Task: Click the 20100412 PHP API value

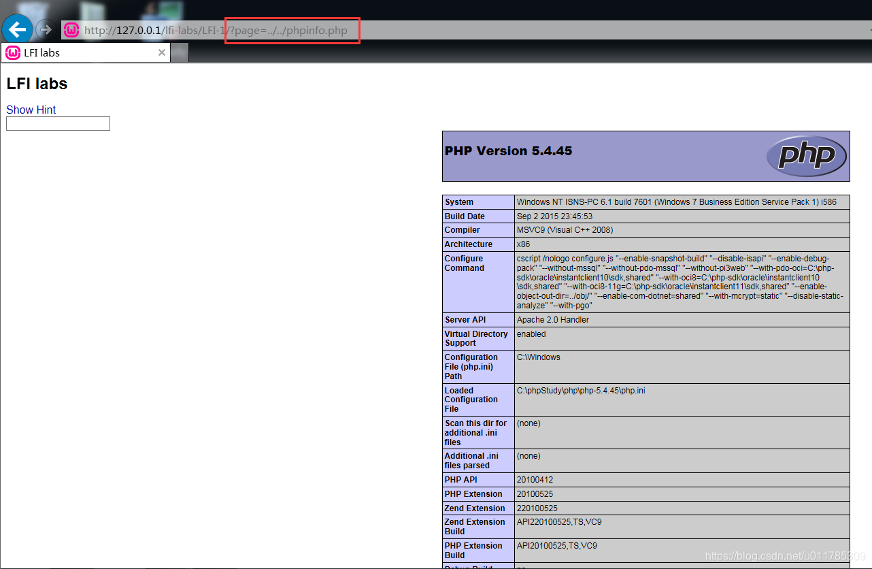Action: 535,480
